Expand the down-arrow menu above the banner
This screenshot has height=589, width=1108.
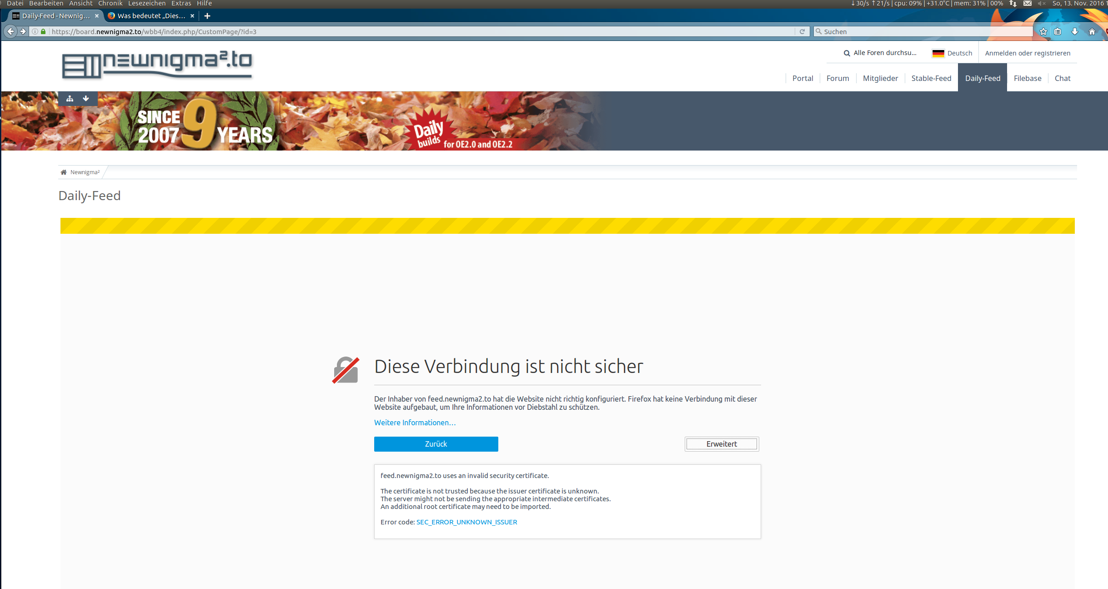pos(86,98)
